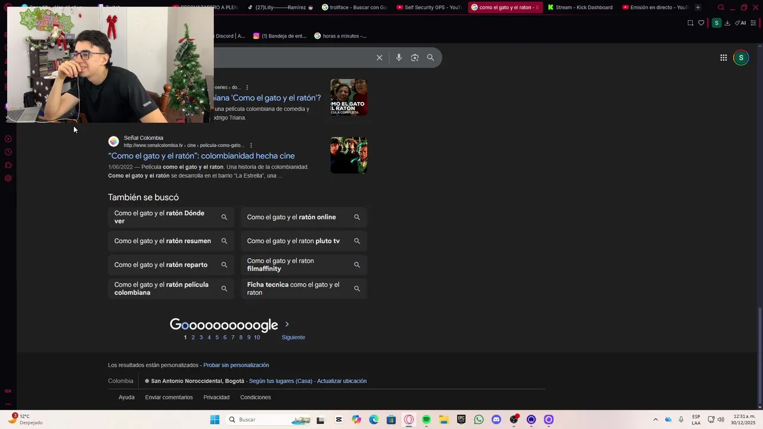Open Privacidad footer link
Image resolution: width=763 pixels, height=429 pixels.
216,397
